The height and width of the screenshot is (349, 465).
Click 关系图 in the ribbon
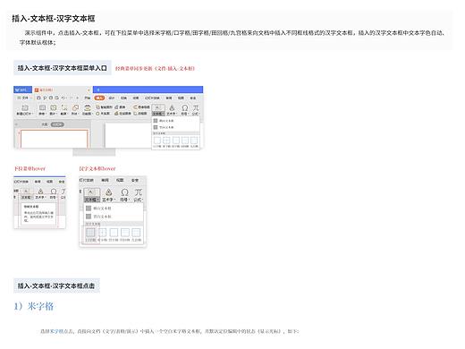pos(103,114)
